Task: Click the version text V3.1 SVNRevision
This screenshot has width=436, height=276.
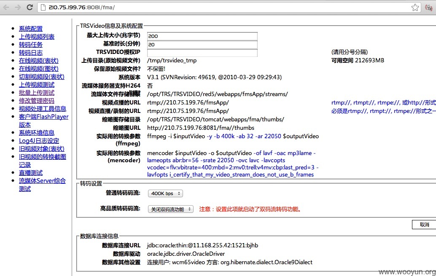Action: pyautogui.click(x=214, y=77)
